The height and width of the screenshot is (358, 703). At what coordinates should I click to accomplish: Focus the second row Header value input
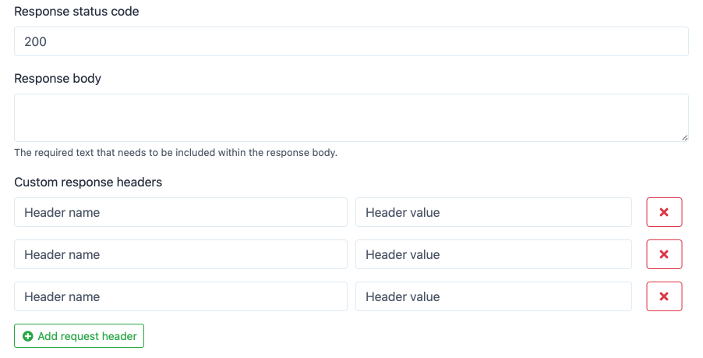pos(493,254)
